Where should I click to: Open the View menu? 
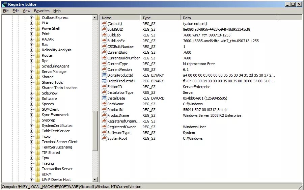[x=26, y=11]
